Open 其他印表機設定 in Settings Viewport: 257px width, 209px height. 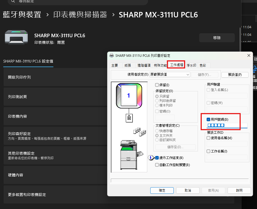55,155
